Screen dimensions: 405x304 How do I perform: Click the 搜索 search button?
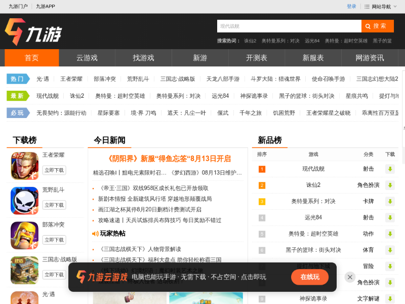377,26
